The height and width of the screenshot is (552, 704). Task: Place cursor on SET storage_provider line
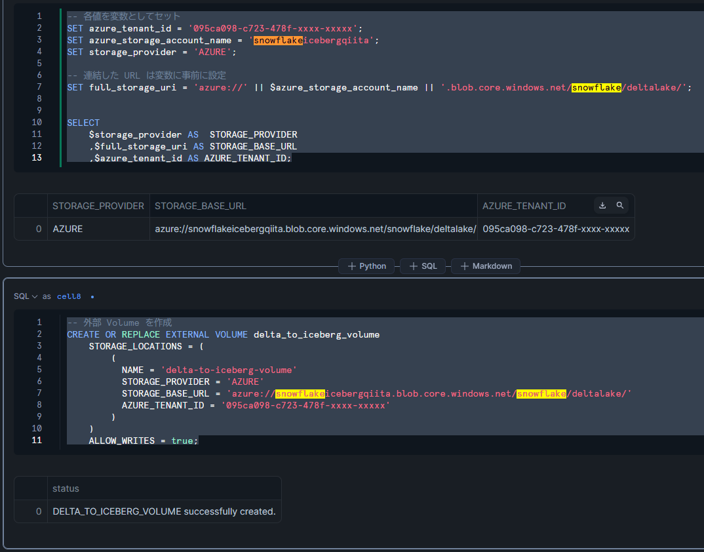click(152, 52)
